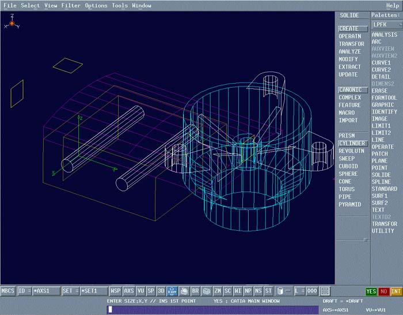This screenshot has width=403, height=315.
Task: Open the Tools menu
Action: pyautogui.click(x=120, y=6)
